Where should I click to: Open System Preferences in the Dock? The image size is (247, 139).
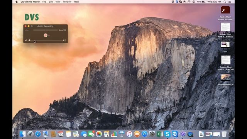(152, 134)
